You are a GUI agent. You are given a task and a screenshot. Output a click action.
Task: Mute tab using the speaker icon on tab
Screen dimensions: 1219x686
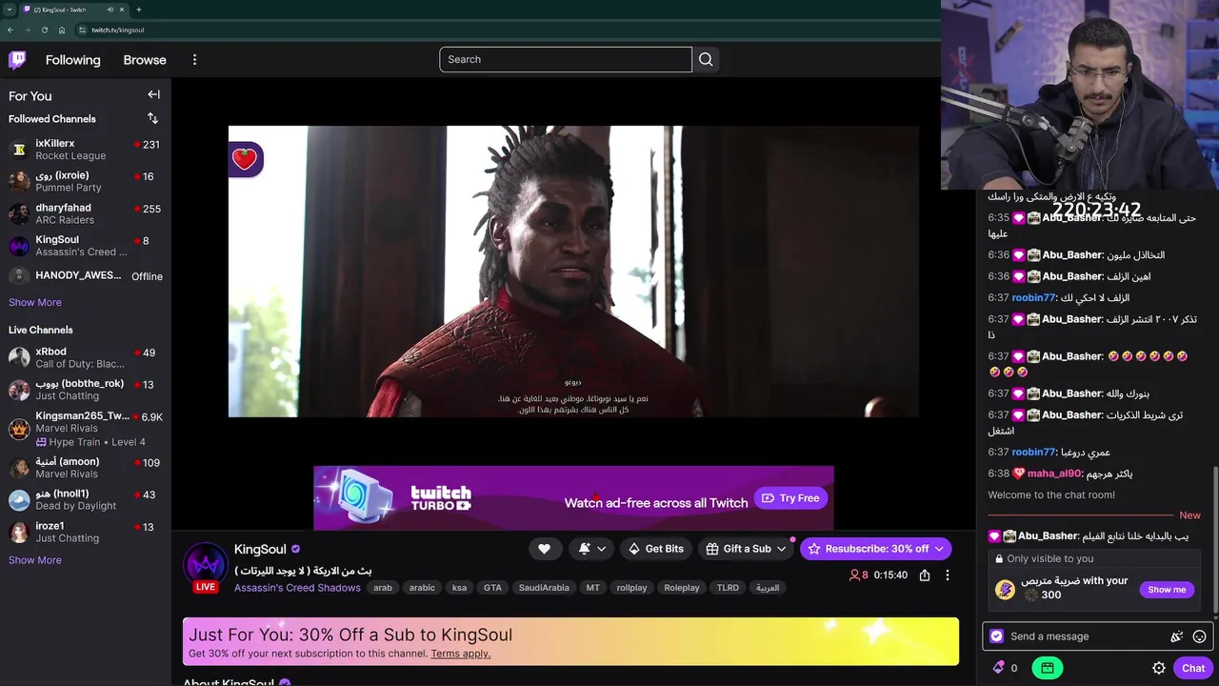coord(110,10)
